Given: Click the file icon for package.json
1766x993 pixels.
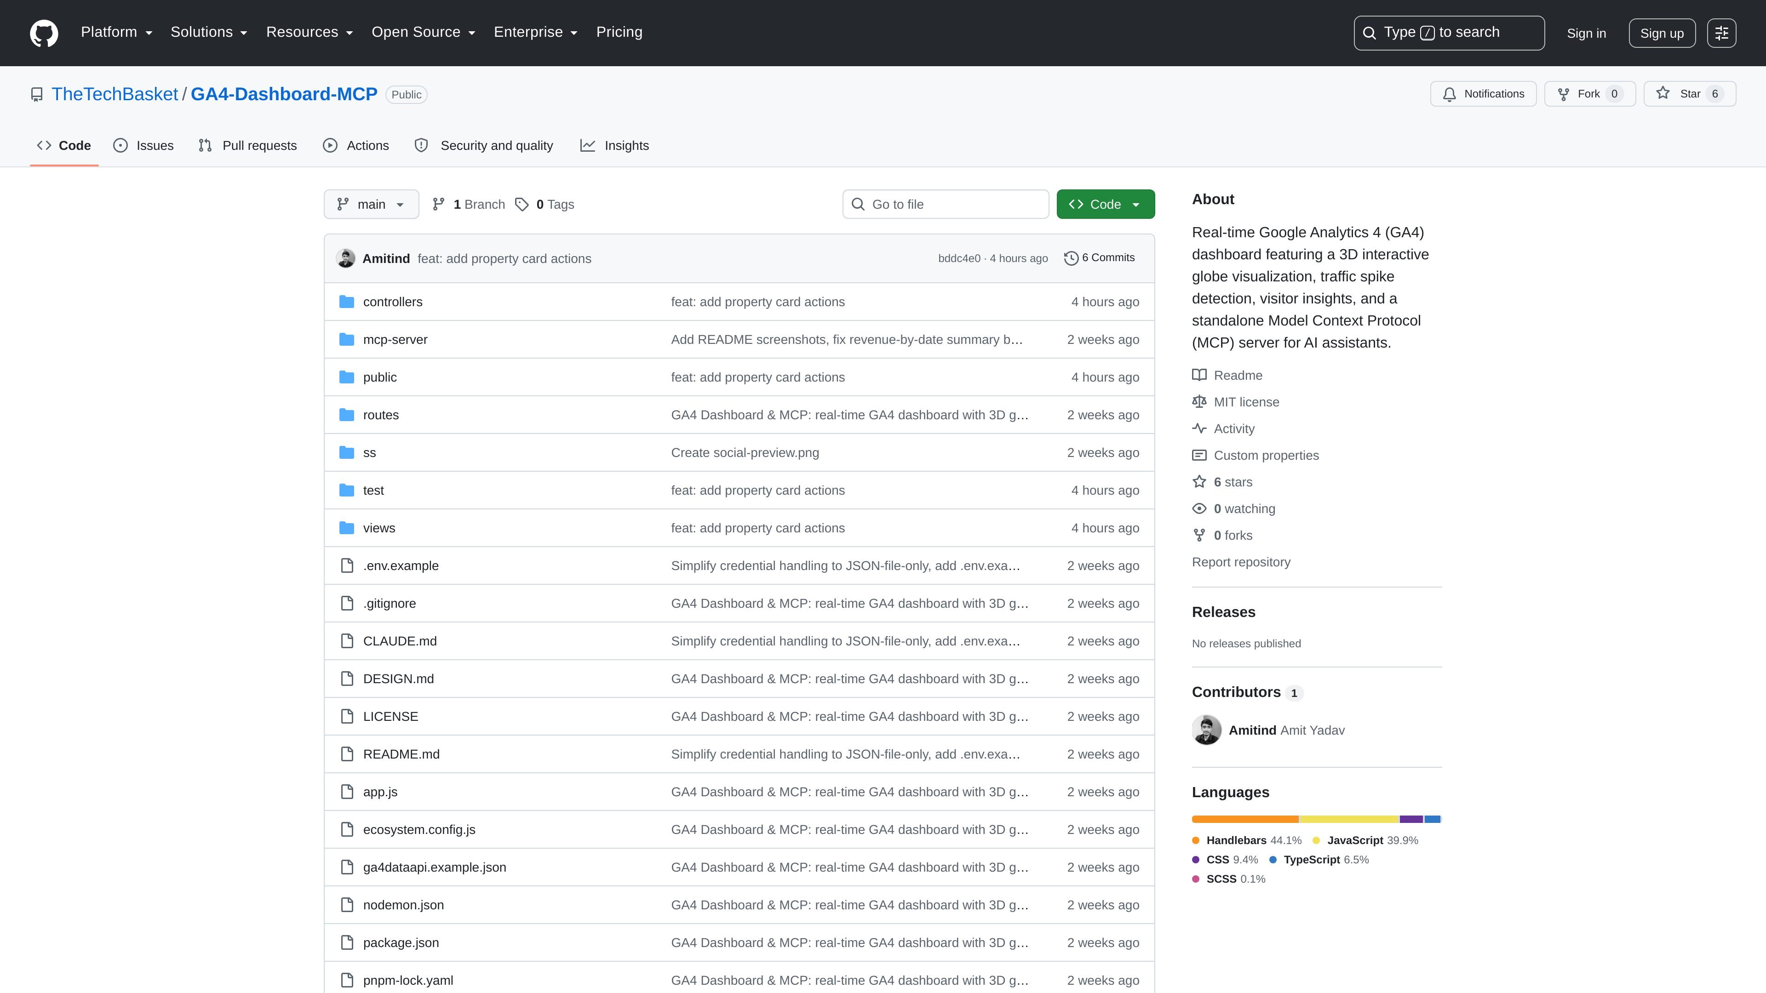Looking at the screenshot, I should coord(347,942).
